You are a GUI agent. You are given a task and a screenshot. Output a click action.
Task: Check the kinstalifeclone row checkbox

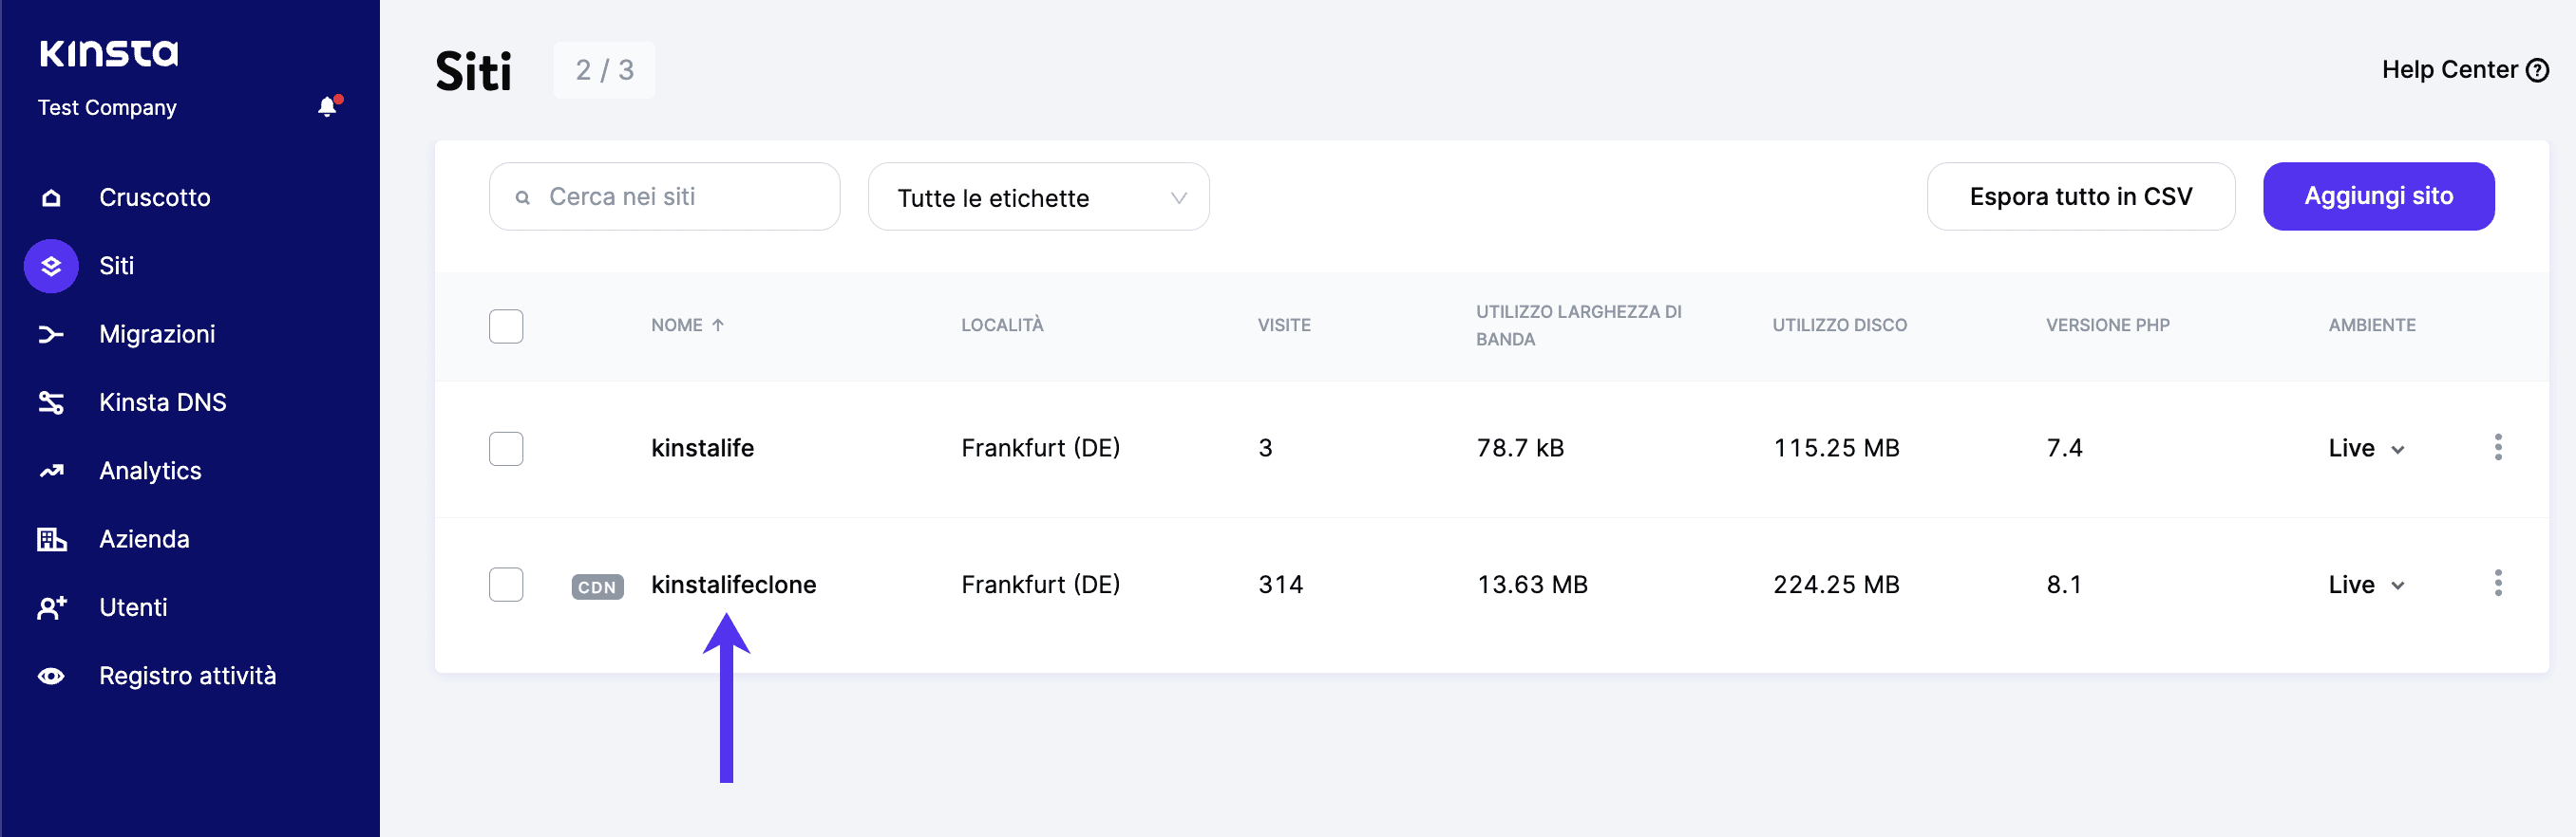coord(506,585)
